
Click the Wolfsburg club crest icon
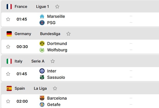[42, 50]
